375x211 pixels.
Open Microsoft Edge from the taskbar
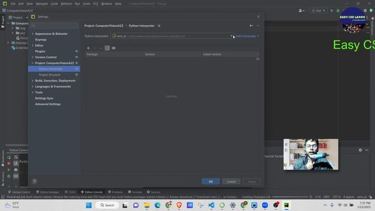[158, 205]
